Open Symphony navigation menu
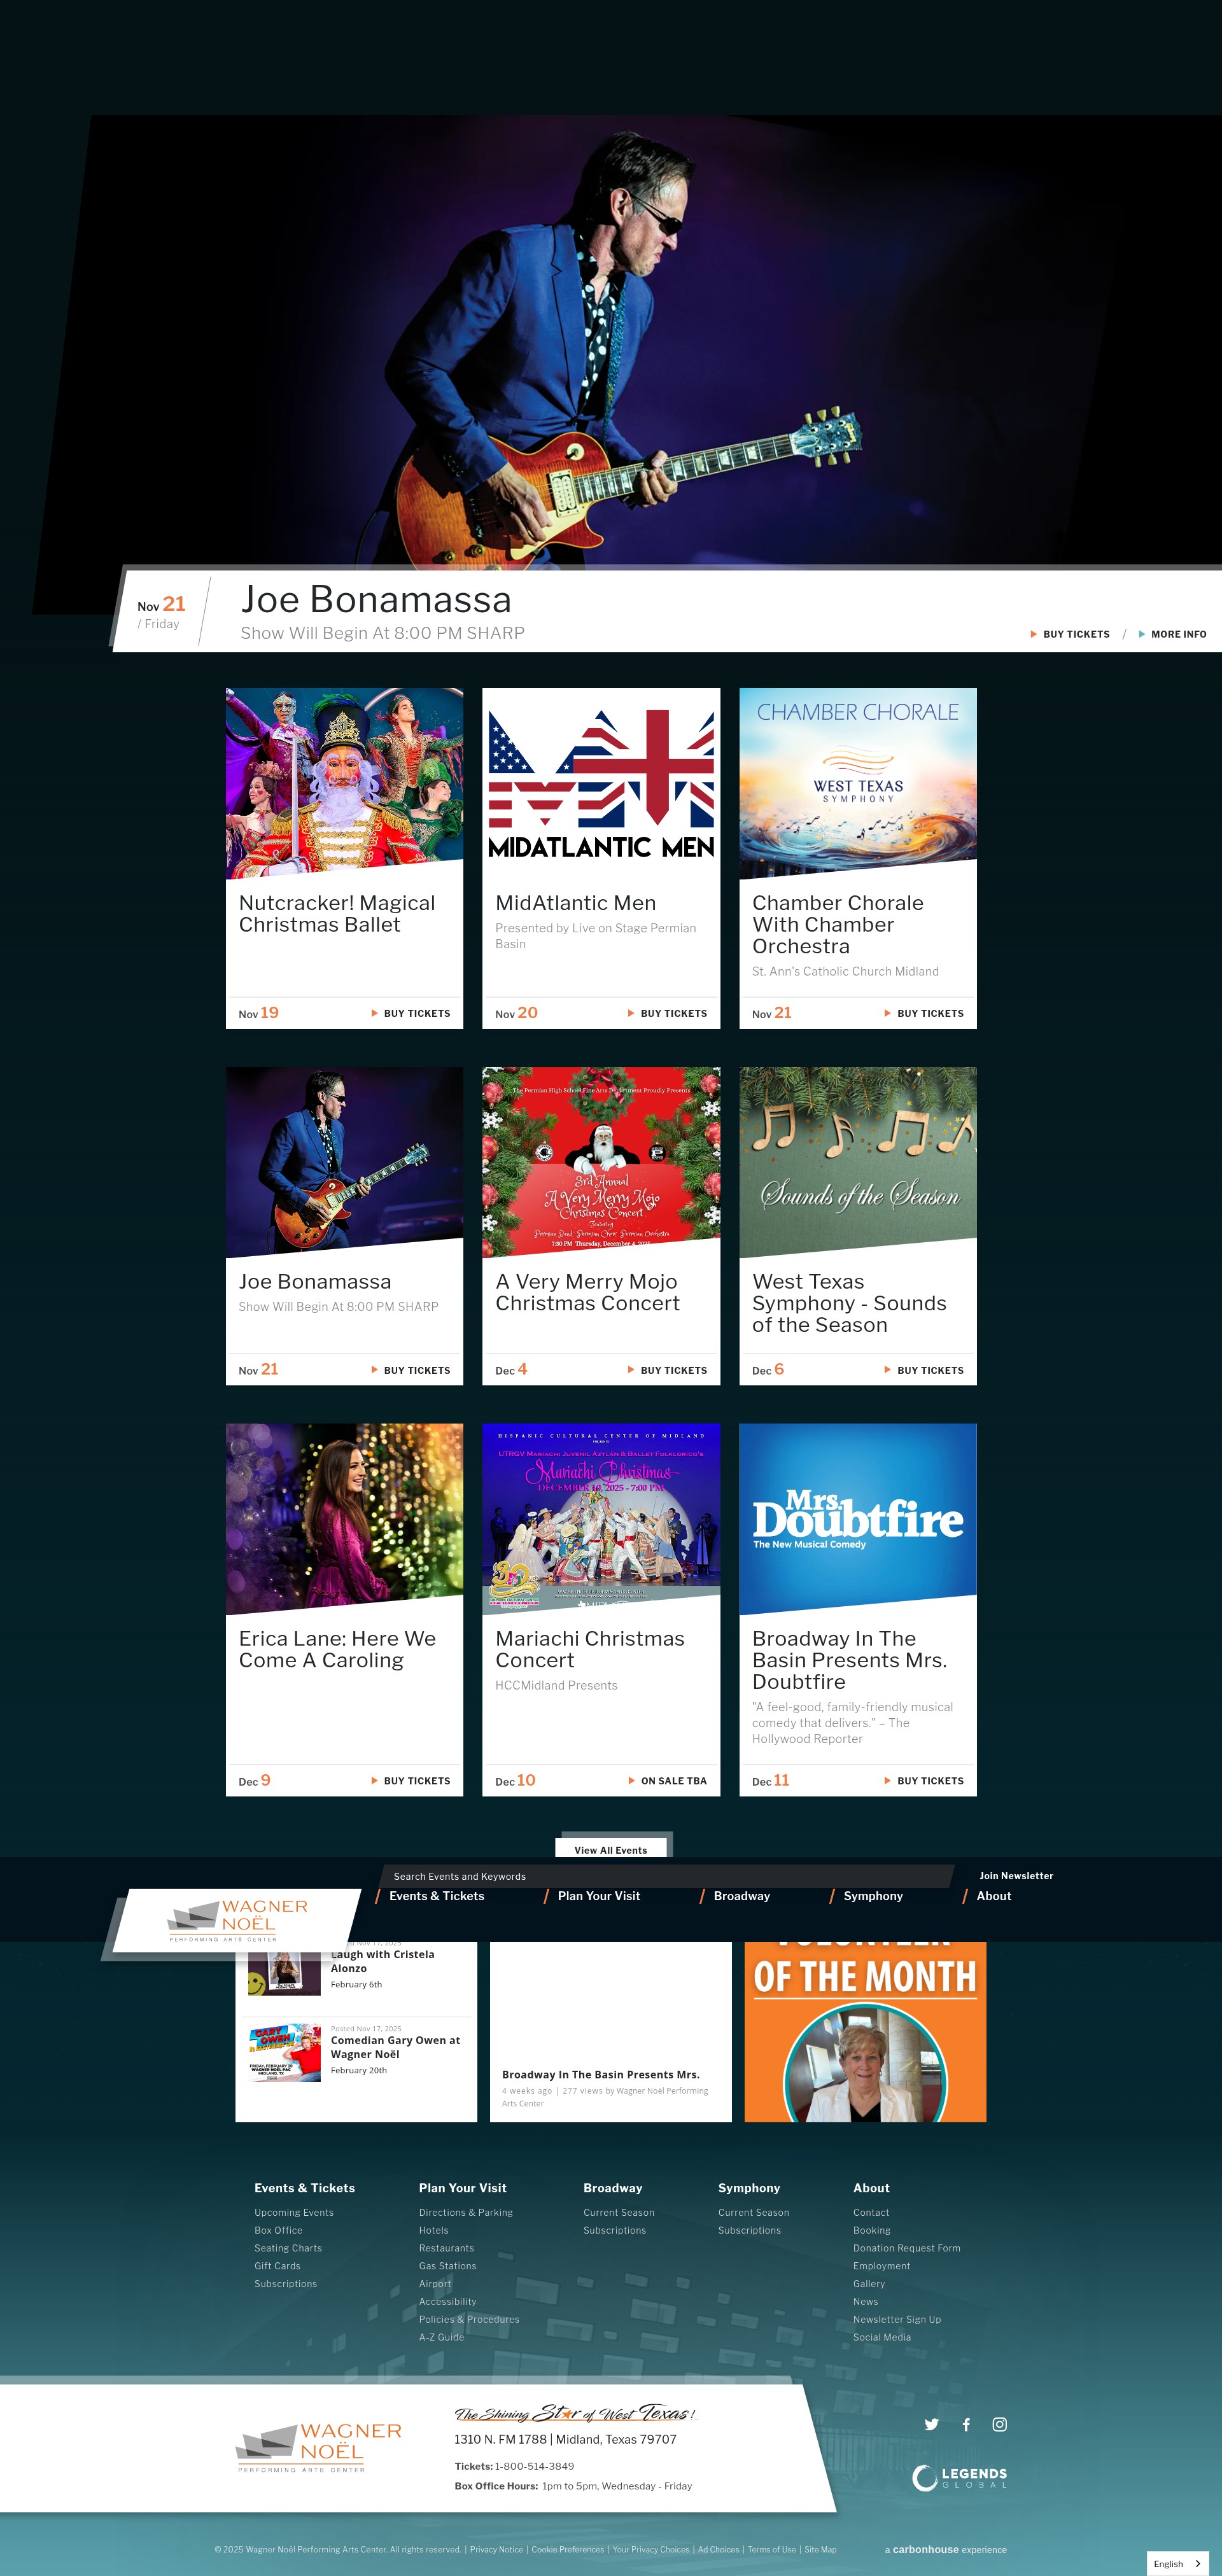The width and height of the screenshot is (1222, 2576). point(873,1896)
